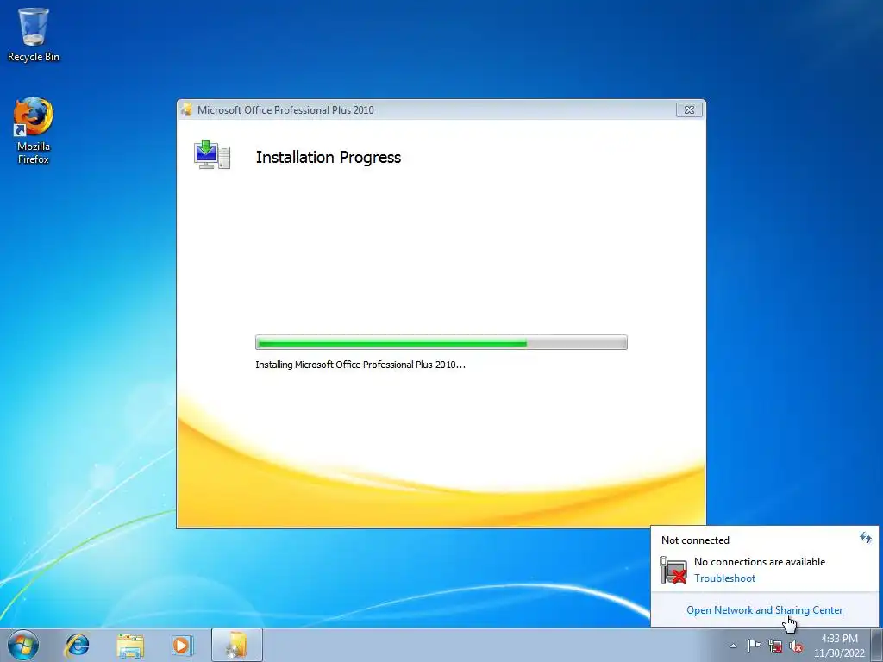Viewport: 883px width, 662px height.
Task: Open the Windows Start menu orb
Action: 23,645
